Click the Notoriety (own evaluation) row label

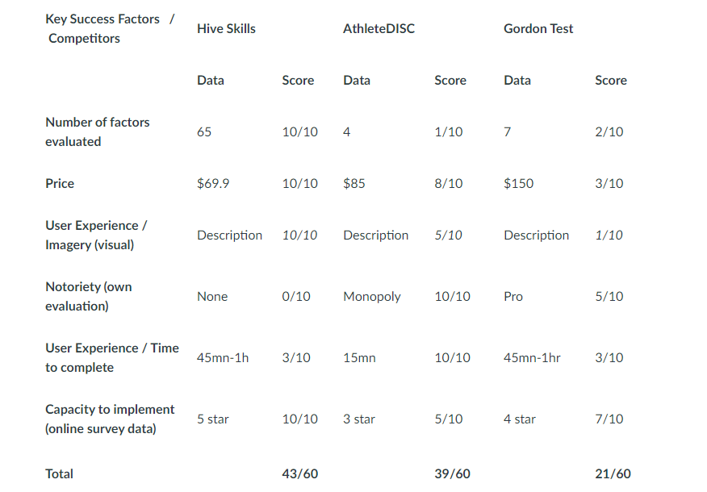click(x=89, y=297)
